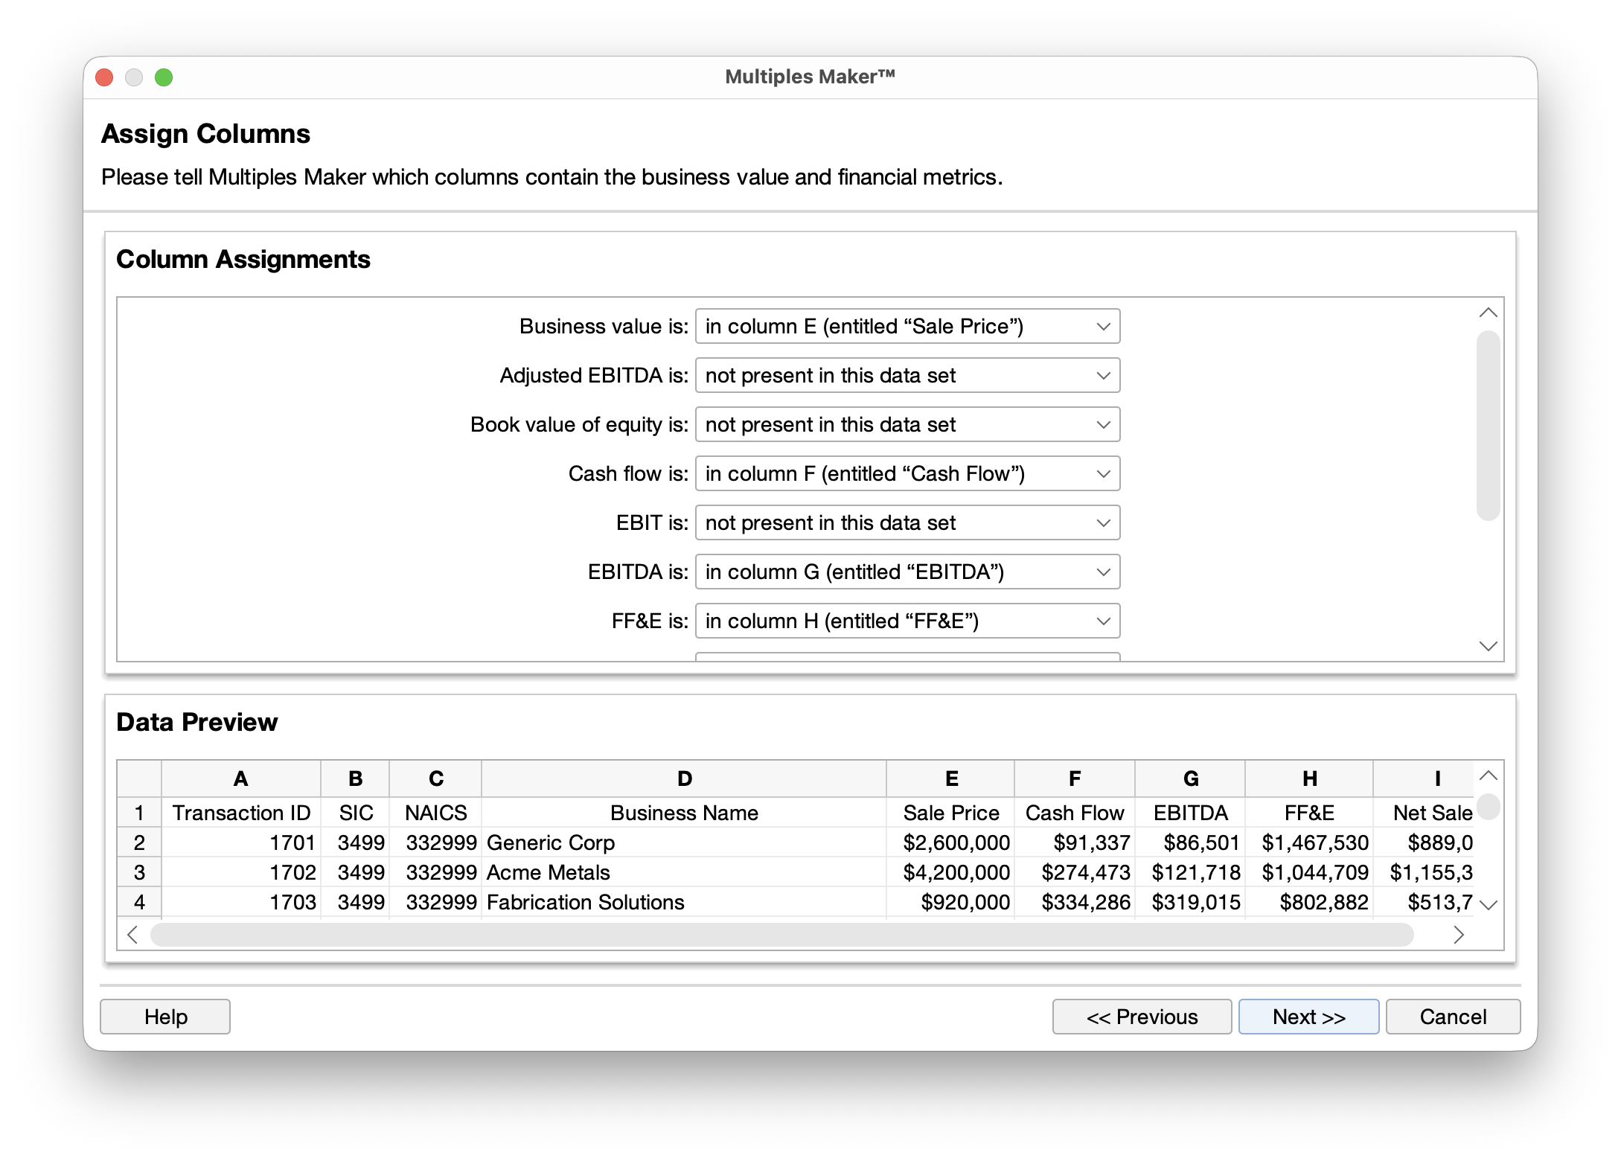Click the Next button

coord(1308,1017)
